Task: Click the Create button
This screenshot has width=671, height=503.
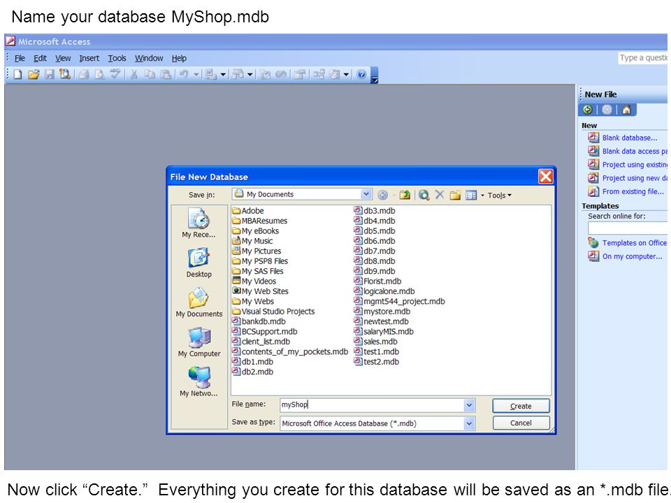Action: click(521, 406)
